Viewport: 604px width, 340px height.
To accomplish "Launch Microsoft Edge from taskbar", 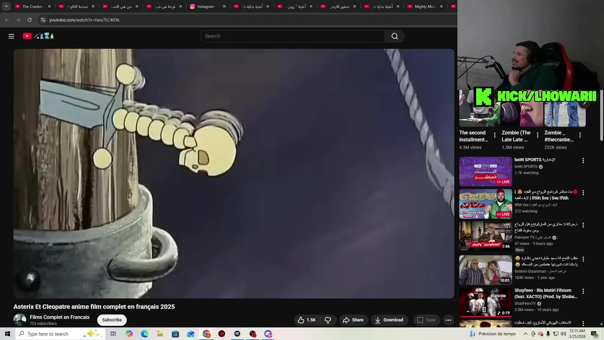I will [x=144, y=334].
